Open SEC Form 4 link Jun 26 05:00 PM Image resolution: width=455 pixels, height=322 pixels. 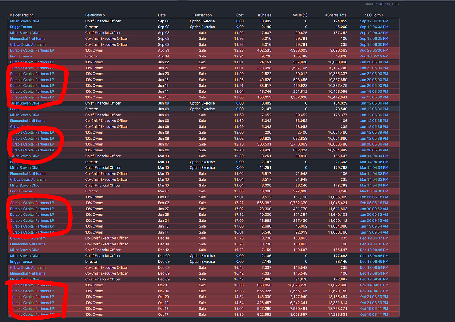pos(374,62)
